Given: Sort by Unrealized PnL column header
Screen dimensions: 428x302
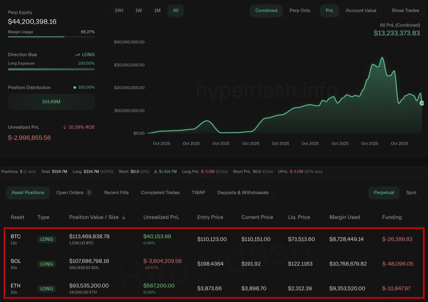Looking at the screenshot, I should click(x=161, y=217).
